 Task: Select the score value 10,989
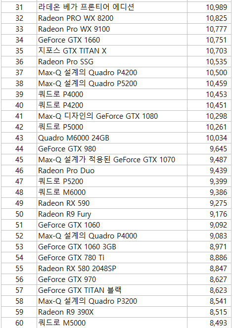[217, 7]
